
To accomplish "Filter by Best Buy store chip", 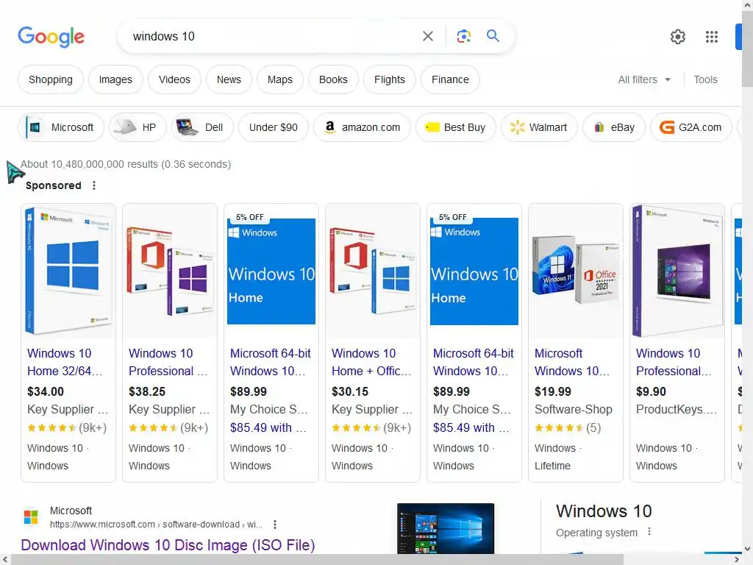I will tap(456, 127).
